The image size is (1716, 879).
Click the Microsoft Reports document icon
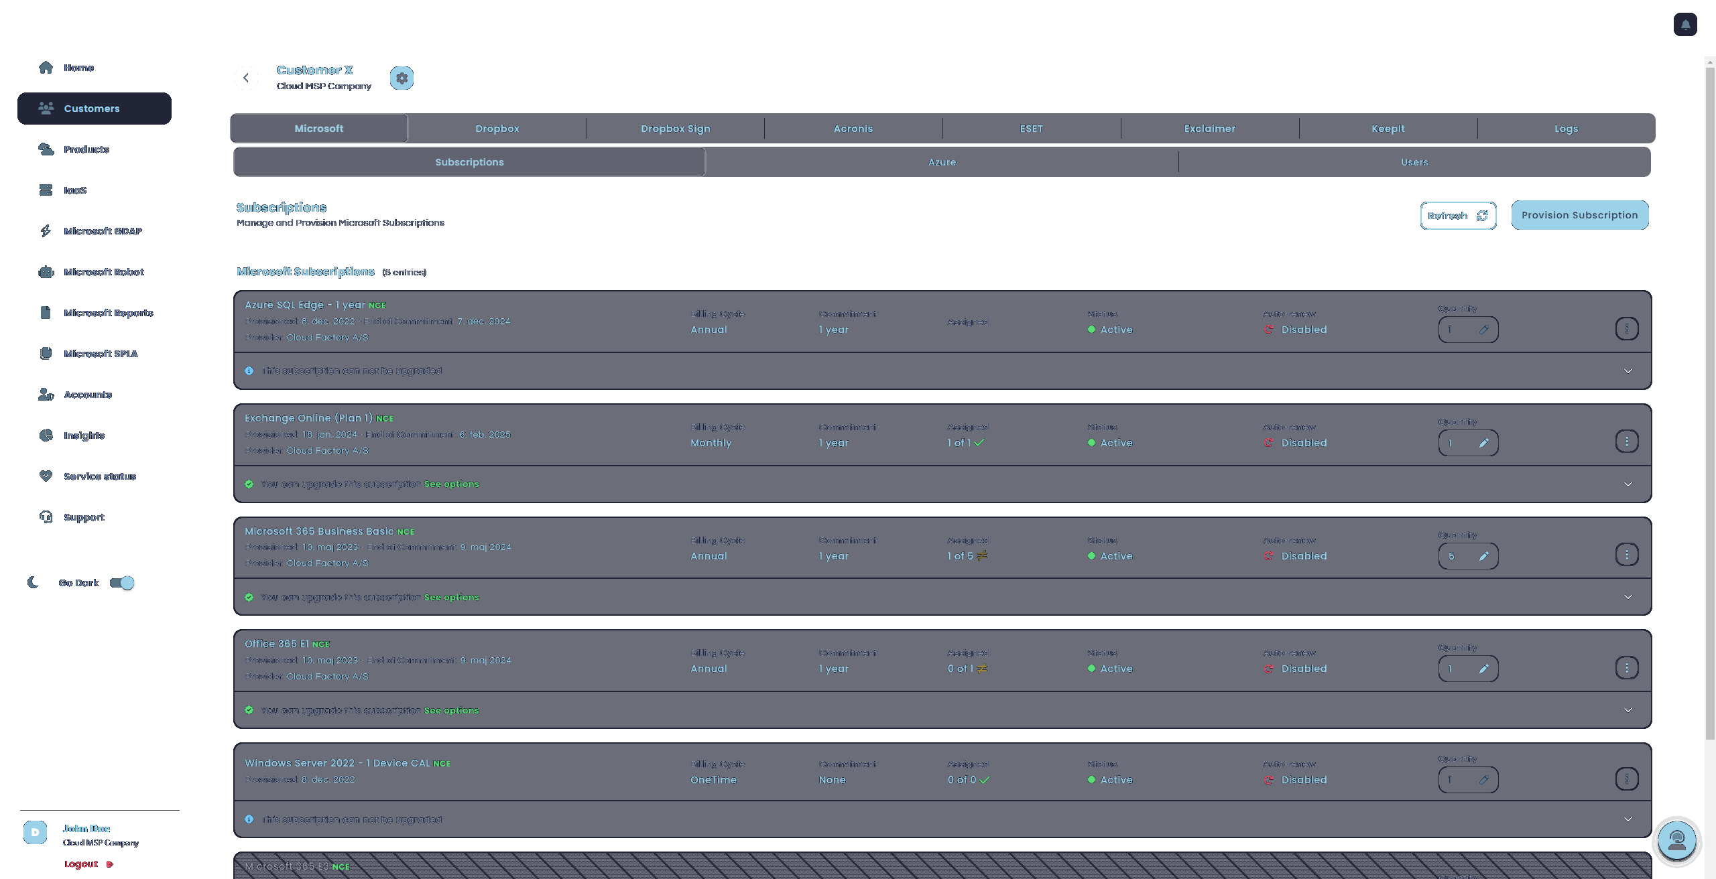tap(46, 313)
